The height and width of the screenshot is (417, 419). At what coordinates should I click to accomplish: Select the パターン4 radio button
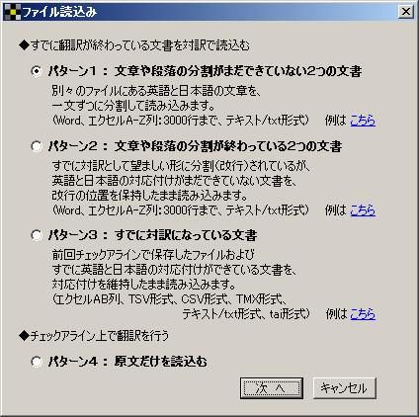pyautogui.click(x=37, y=362)
